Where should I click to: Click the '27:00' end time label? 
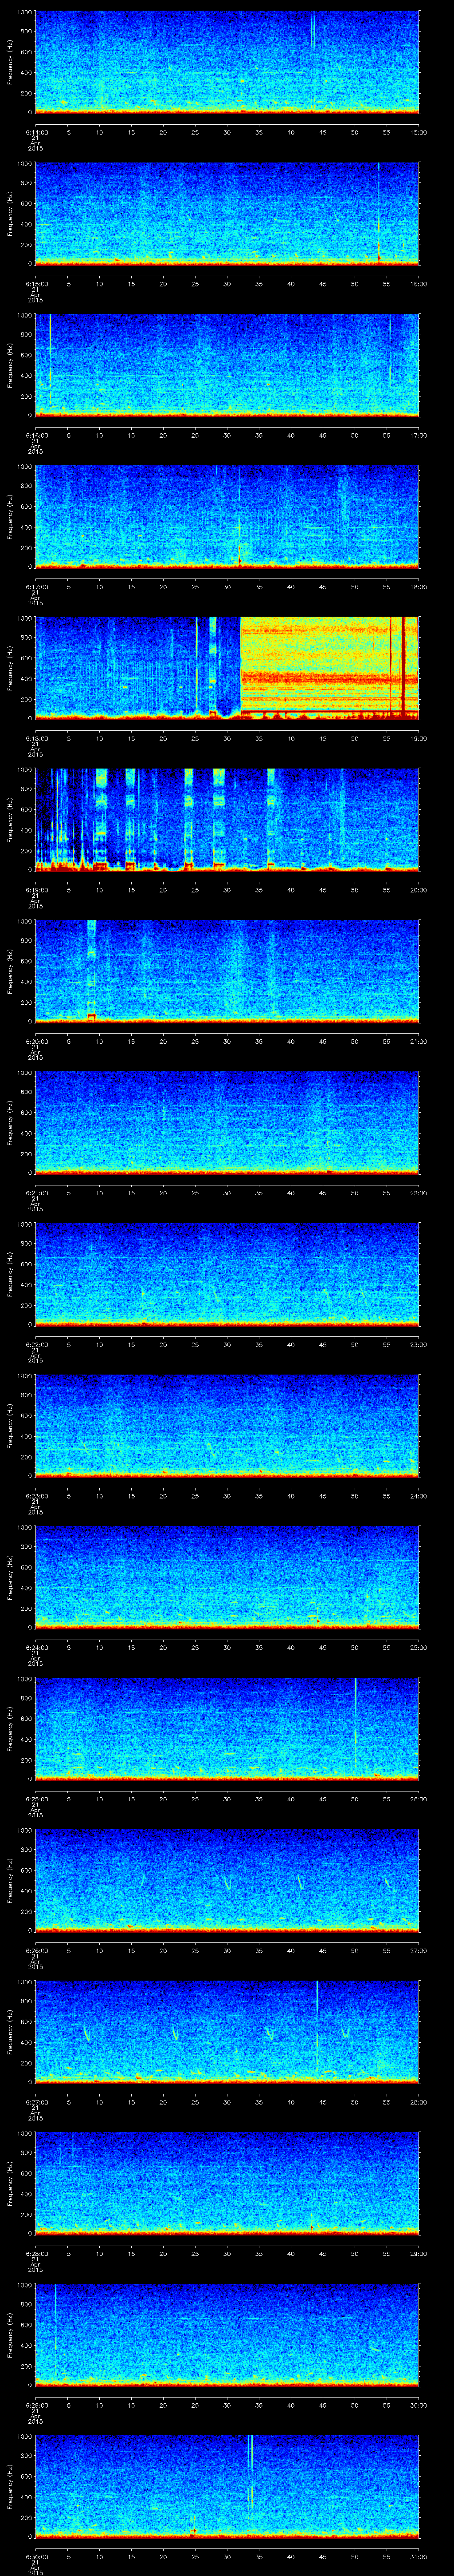[x=419, y=1949]
